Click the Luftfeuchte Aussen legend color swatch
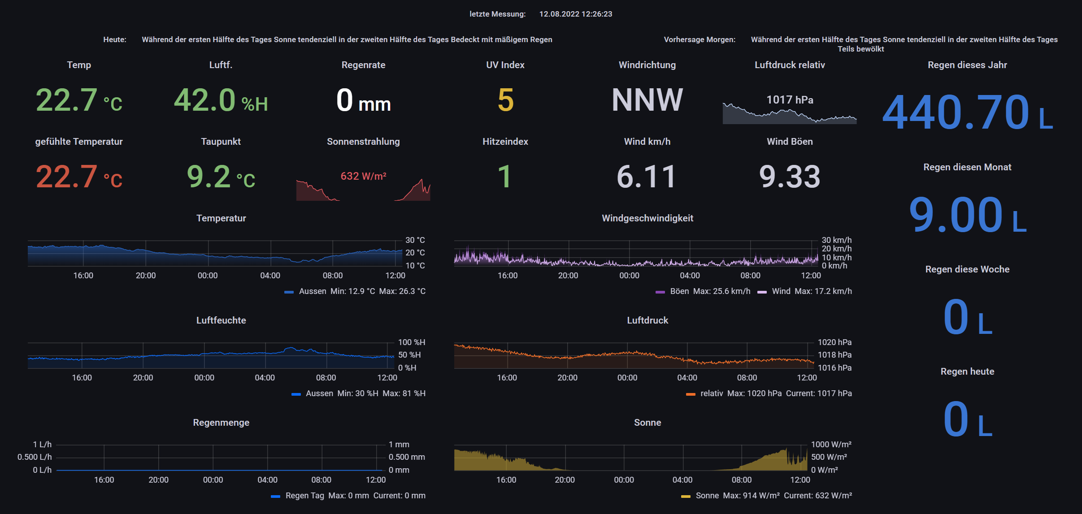The height and width of the screenshot is (514, 1082). [296, 394]
